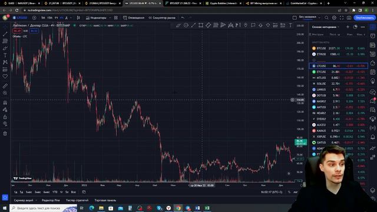The image size is (377, 212).
Task: Open the timezone clock setting
Action: click(272, 192)
